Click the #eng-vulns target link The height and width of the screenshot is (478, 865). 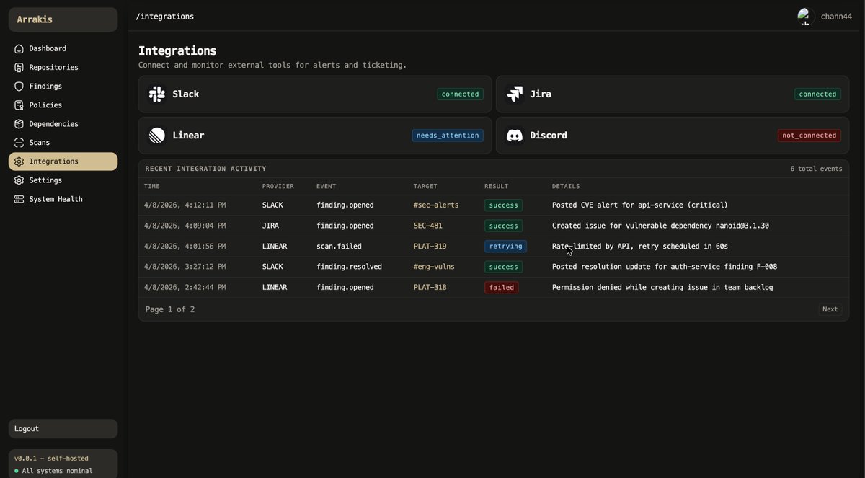coord(434,267)
